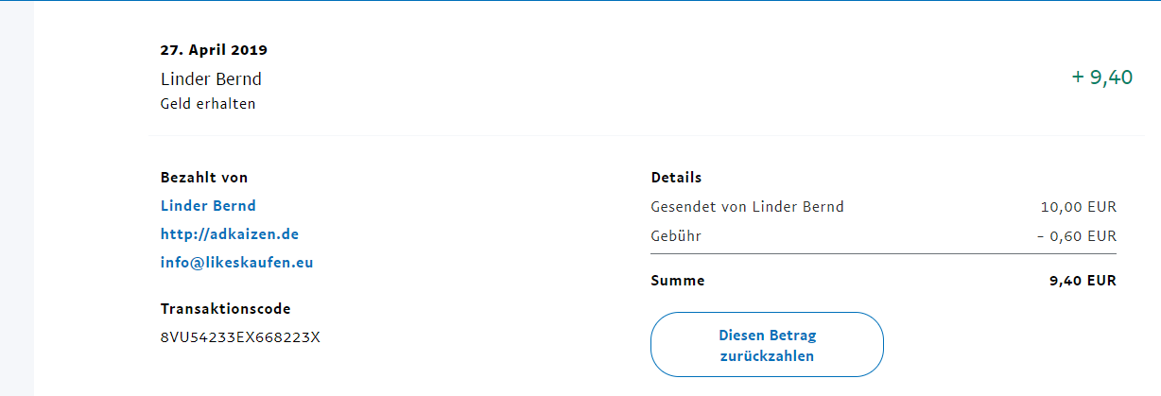Click the "Transaktionscode" label

225,309
